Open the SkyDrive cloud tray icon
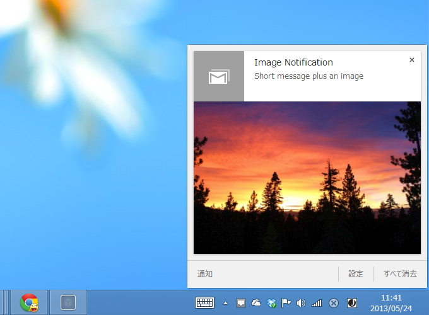The image size is (429, 315). (x=256, y=302)
